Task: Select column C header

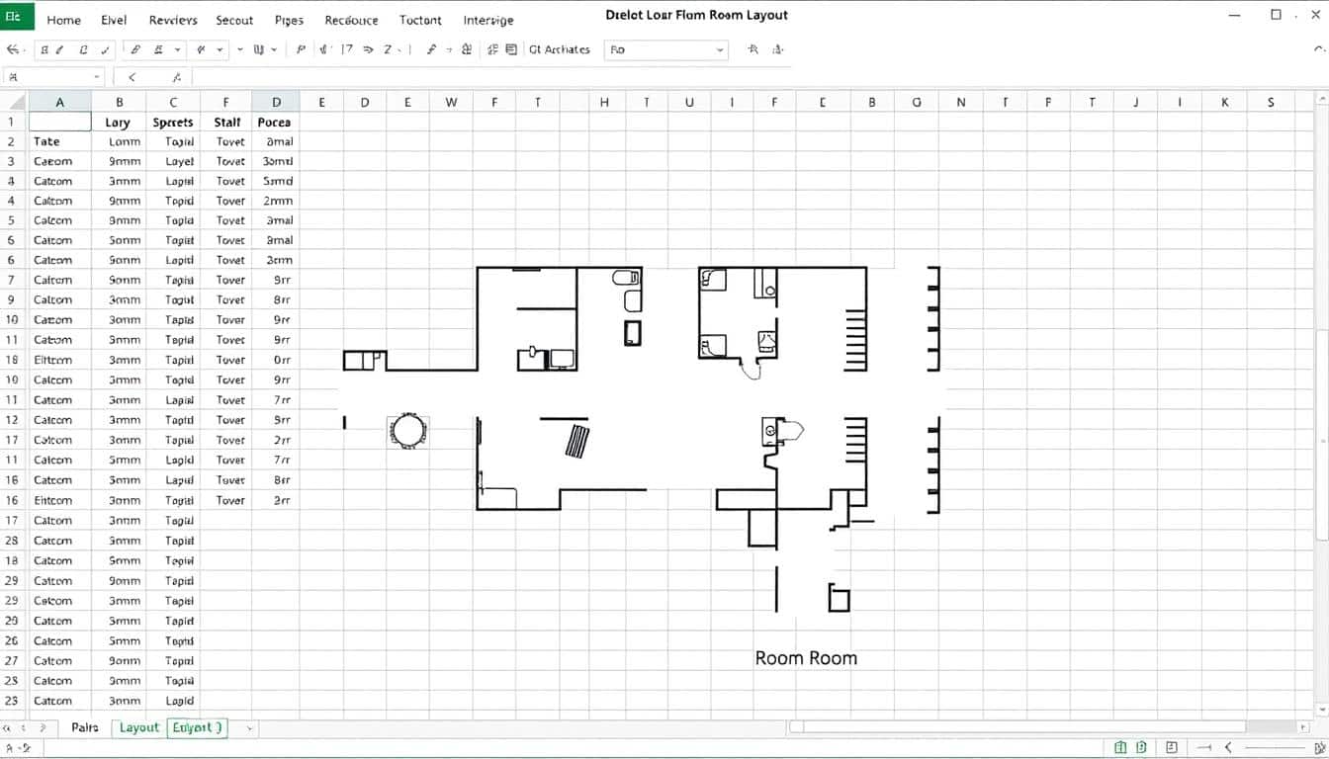Action: point(173,102)
